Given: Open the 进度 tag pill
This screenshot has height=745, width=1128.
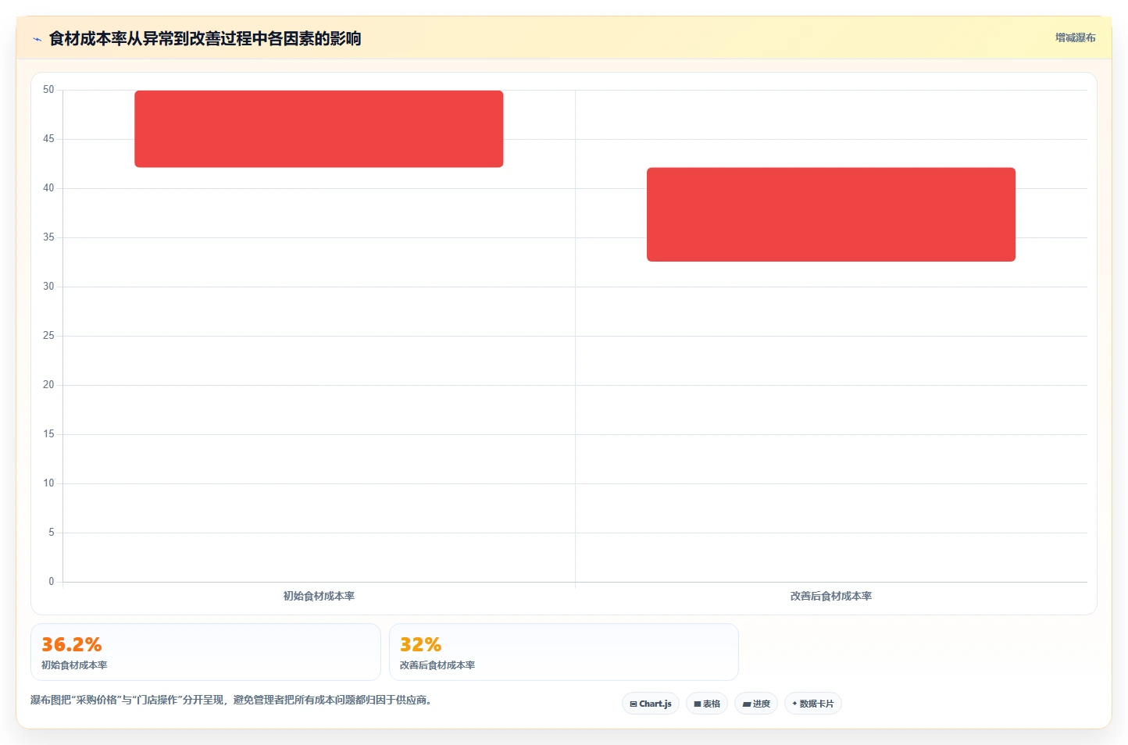Looking at the screenshot, I should pyautogui.click(x=756, y=704).
